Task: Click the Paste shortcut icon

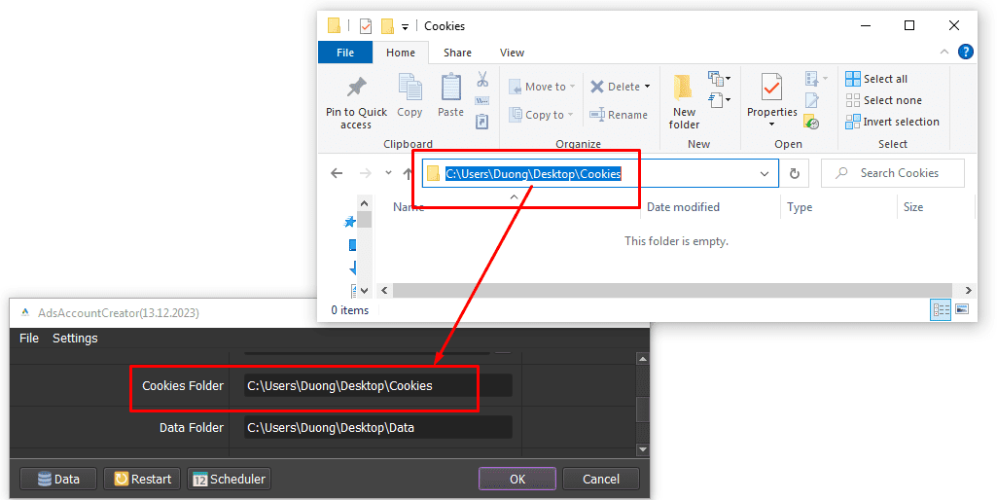Action: coord(482,121)
